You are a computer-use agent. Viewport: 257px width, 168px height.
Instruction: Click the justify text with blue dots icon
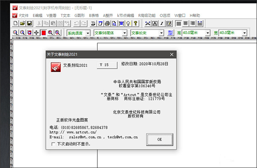click(200, 24)
